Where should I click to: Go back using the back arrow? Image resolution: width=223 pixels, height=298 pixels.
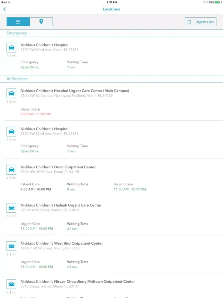click(4, 9)
